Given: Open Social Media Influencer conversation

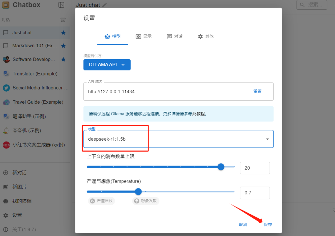Looking at the screenshot, I should [35, 88].
